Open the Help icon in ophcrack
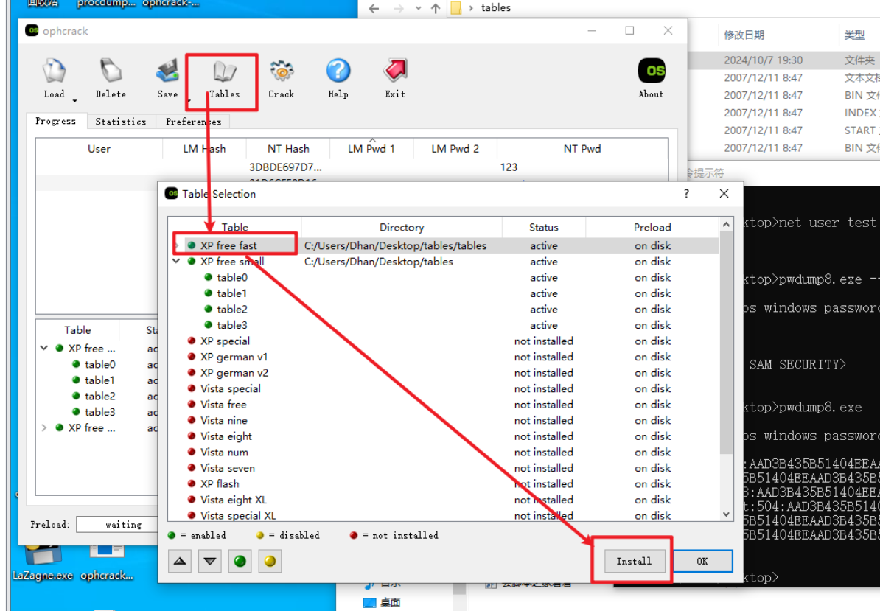The width and height of the screenshot is (880, 611). pos(338,79)
